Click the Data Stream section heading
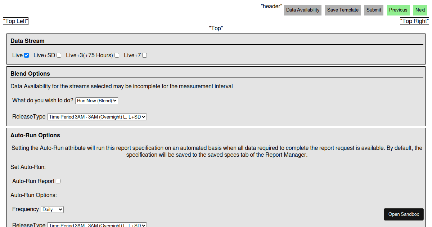The height and width of the screenshot is (227, 432). (x=27, y=41)
